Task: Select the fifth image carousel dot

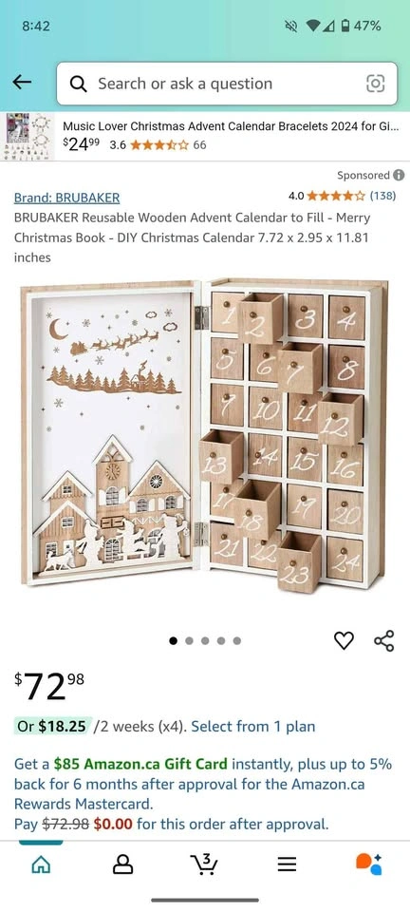Action: [237, 641]
